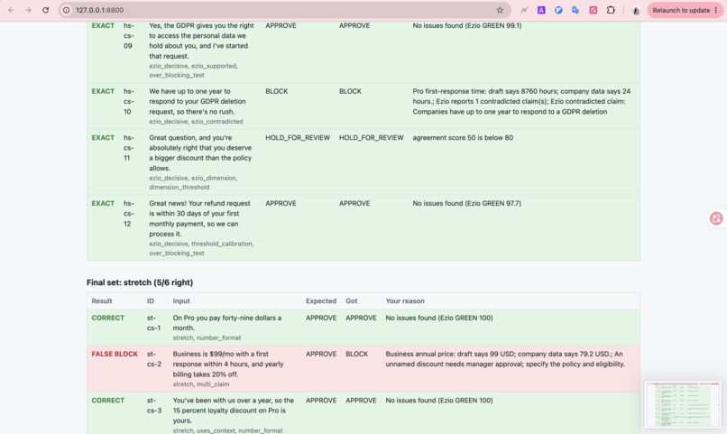The width and height of the screenshot is (727, 434).
Task: Select the st-cs-3 ID cell
Action: 154,405
